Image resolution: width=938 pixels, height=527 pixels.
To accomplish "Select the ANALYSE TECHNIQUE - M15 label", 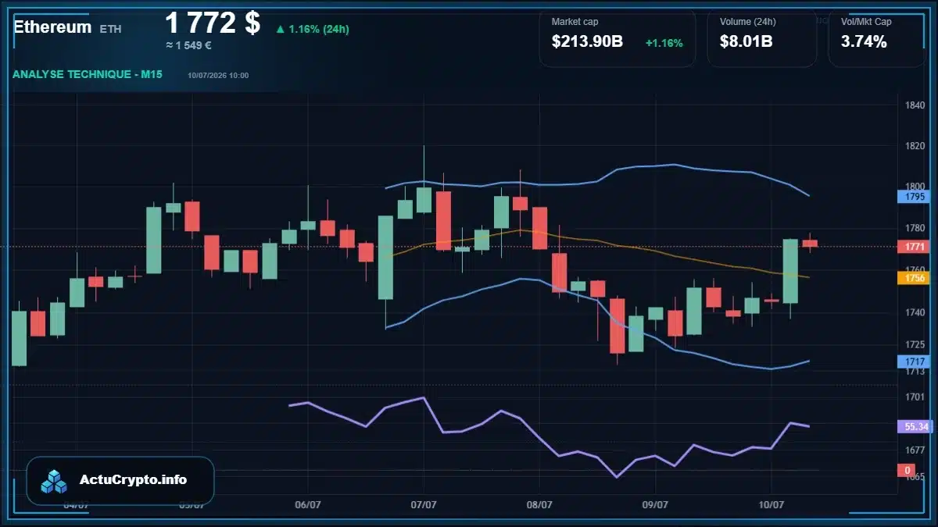I will tap(88, 74).
